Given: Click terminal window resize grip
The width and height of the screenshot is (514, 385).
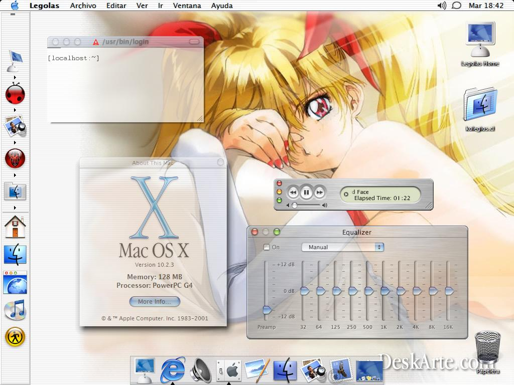Looking at the screenshot, I should pyautogui.click(x=200, y=118).
